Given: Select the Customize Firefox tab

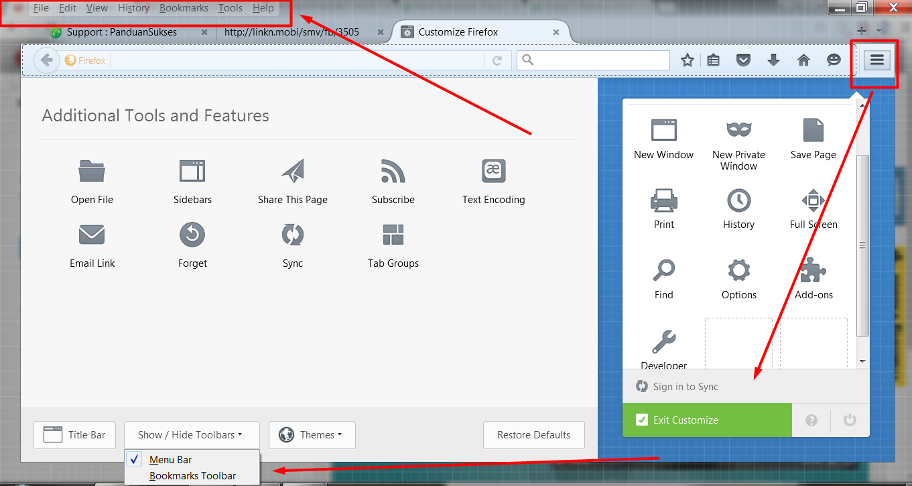Looking at the screenshot, I should click(481, 32).
